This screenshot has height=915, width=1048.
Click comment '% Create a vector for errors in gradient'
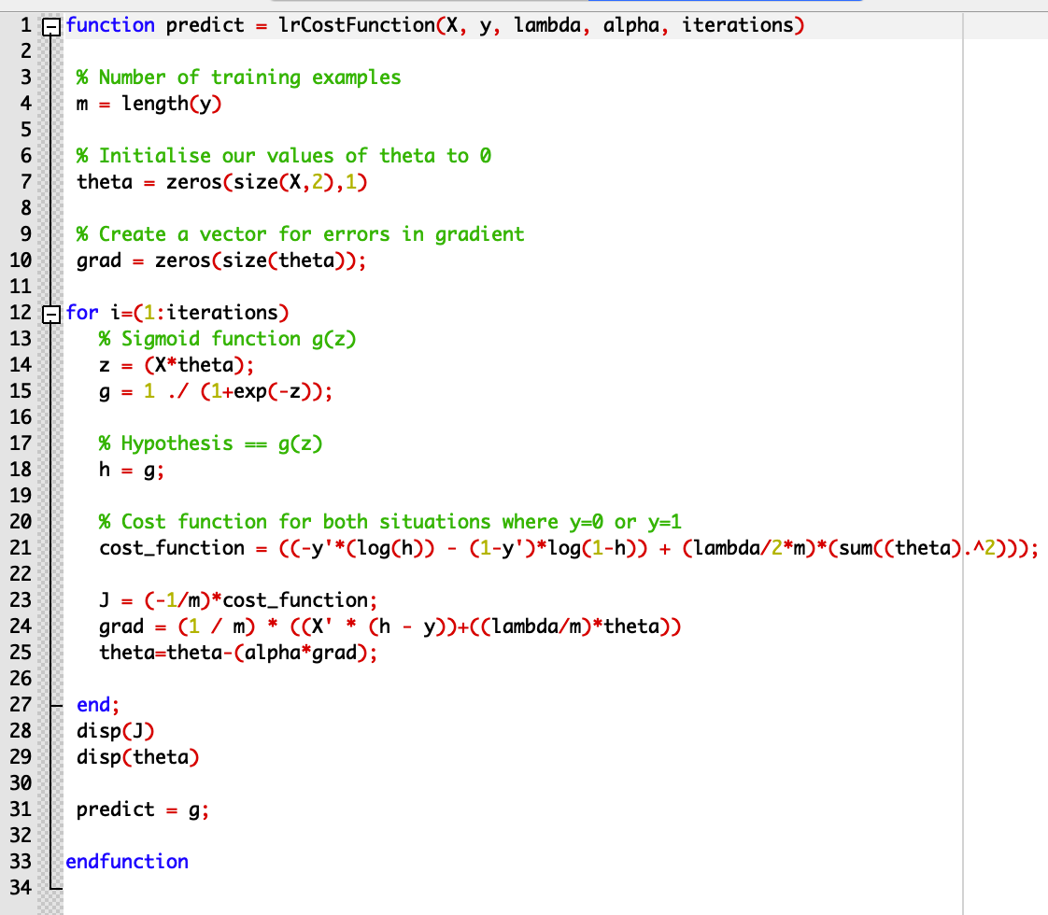click(x=300, y=234)
